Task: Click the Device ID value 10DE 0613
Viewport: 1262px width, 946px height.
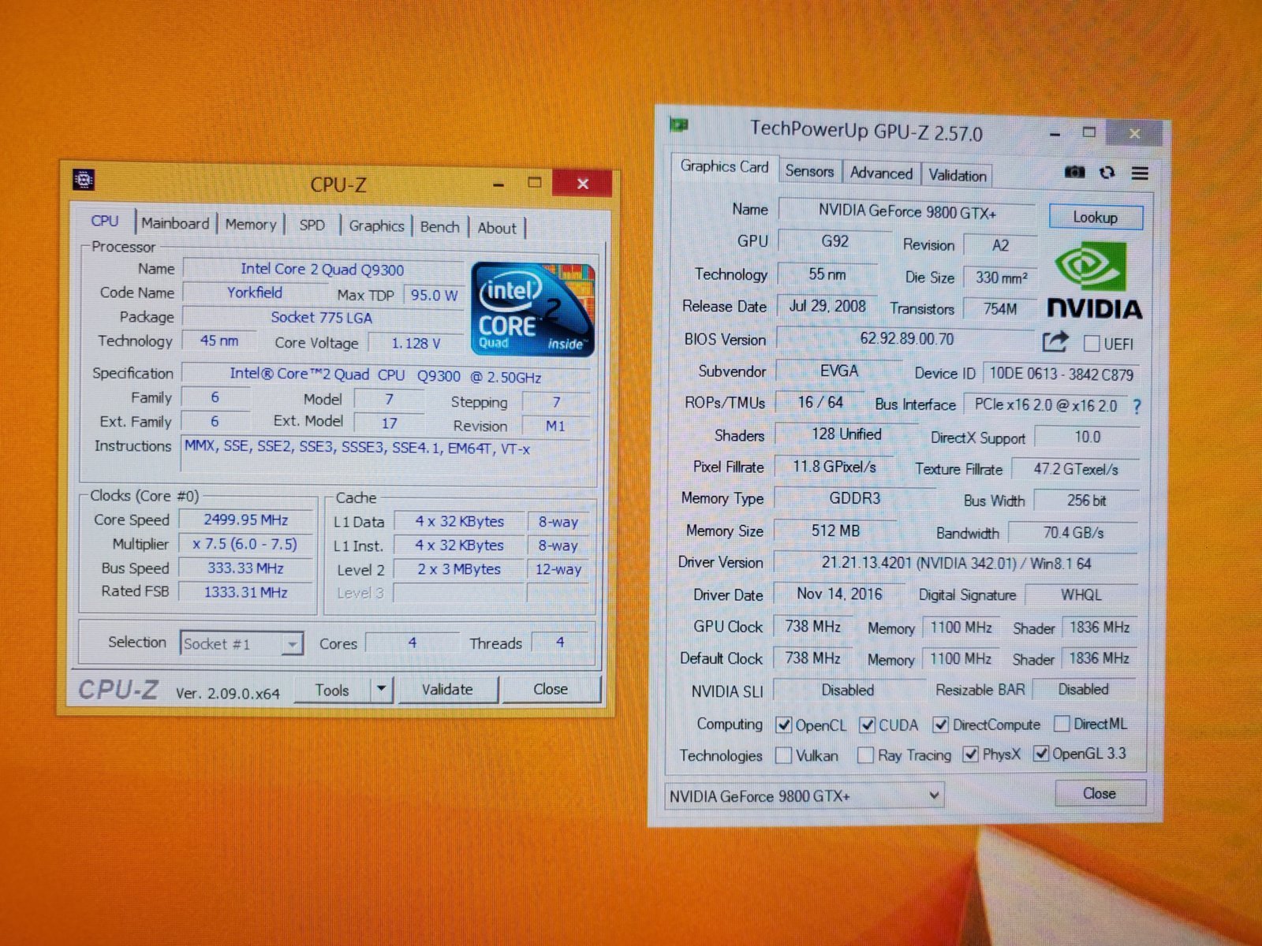Action: coord(1060,374)
